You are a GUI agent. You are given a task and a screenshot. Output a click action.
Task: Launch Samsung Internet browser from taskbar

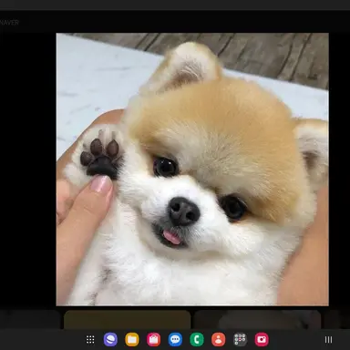pyautogui.click(x=110, y=339)
